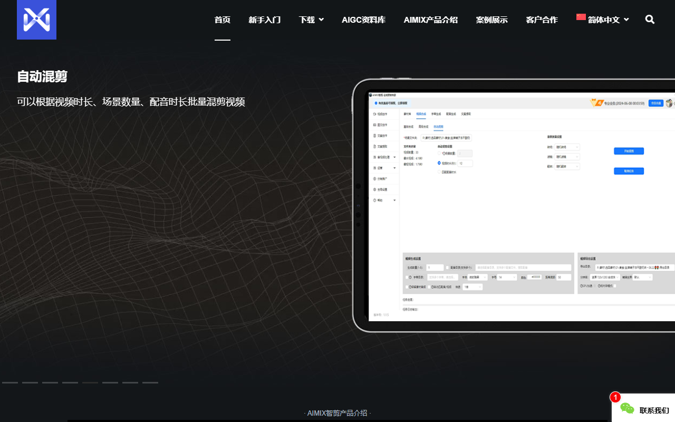Click the AIMIX logo in the header
Viewport: 675px width, 422px height.
36,20
